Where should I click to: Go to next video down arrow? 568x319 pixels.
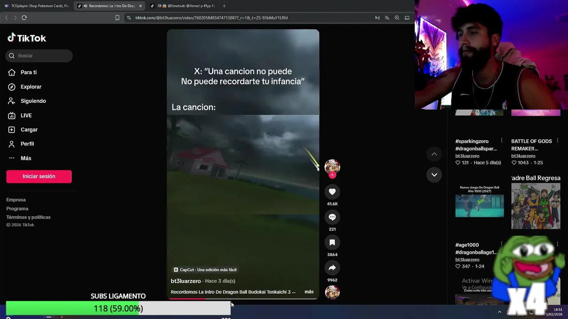coord(434,175)
